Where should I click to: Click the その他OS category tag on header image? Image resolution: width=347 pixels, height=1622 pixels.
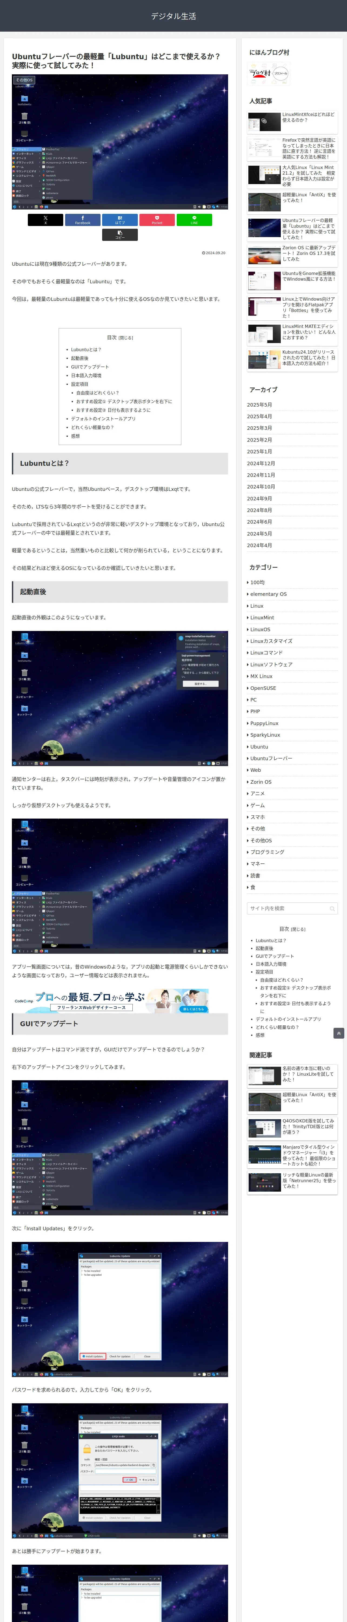(x=24, y=80)
